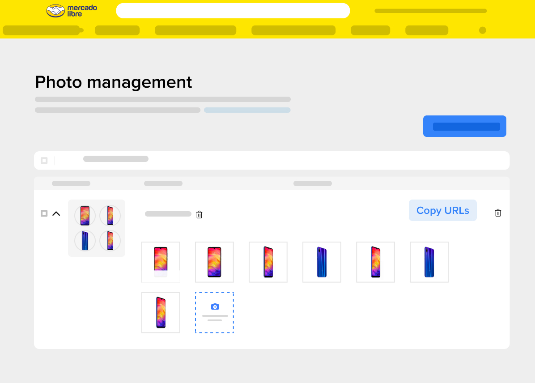Delete the listing row using the far-right trash icon
The image size is (535, 383).
coord(498,213)
